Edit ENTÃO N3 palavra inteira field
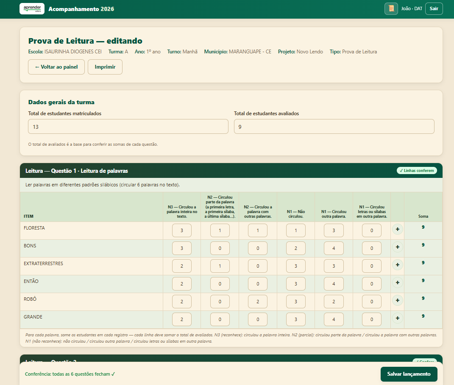This screenshot has width=454, height=385. coord(182,284)
